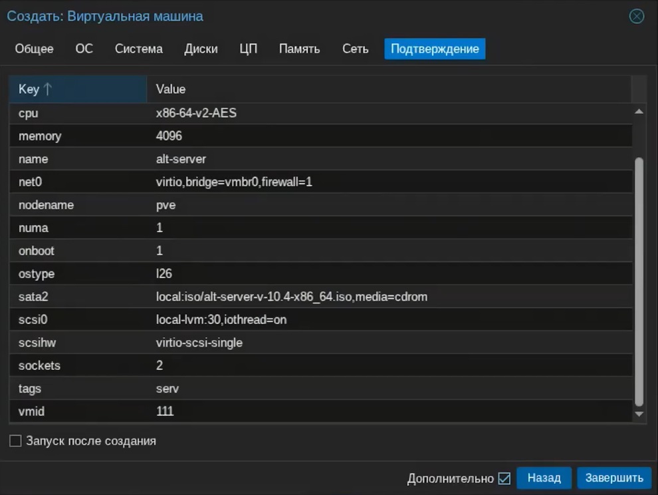Open the 'ОС' tab
658x495 pixels.
[x=84, y=49]
